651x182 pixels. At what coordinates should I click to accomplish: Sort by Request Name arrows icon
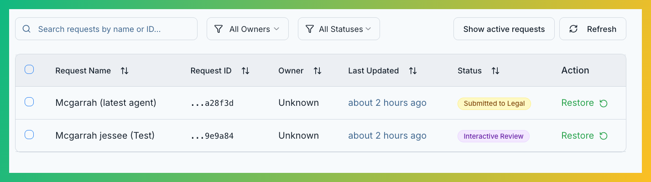[x=125, y=71]
